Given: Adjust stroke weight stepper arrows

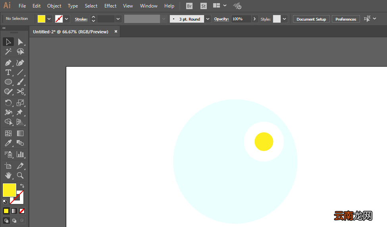Looking at the screenshot, I should (93, 19).
